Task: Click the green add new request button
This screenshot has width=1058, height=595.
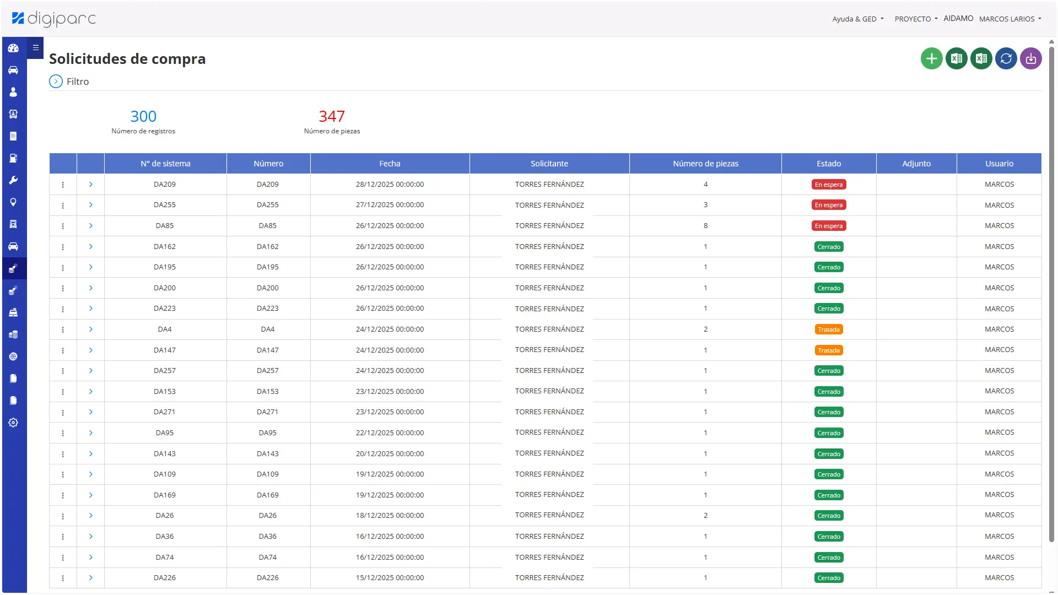Action: (931, 58)
